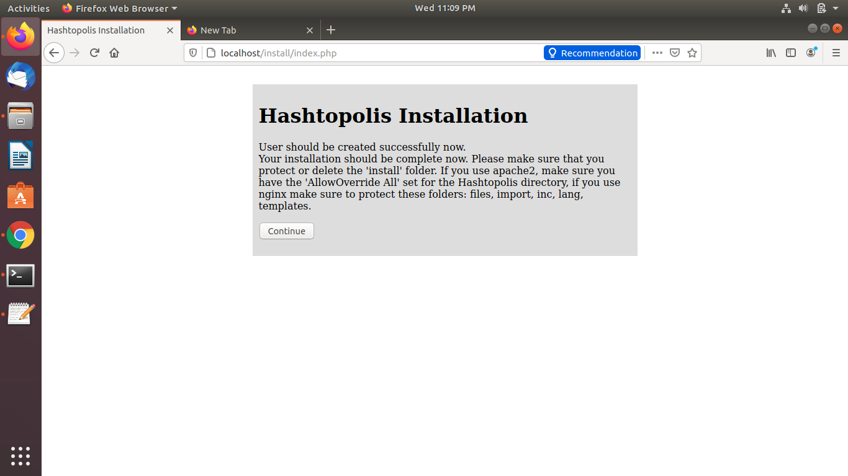Viewport: 848px width, 476px height.
Task: Click the Continue button
Action: [286, 231]
